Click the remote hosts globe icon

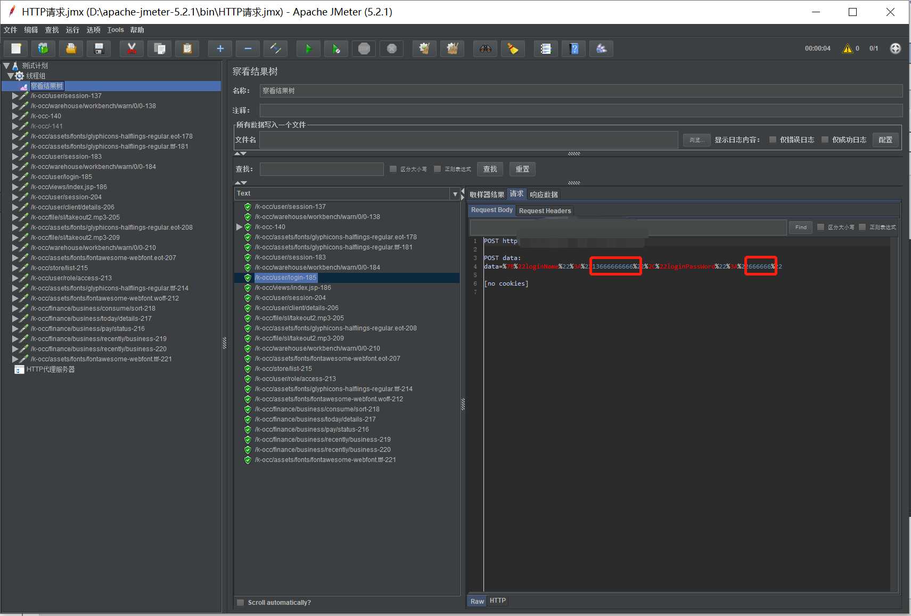click(896, 48)
